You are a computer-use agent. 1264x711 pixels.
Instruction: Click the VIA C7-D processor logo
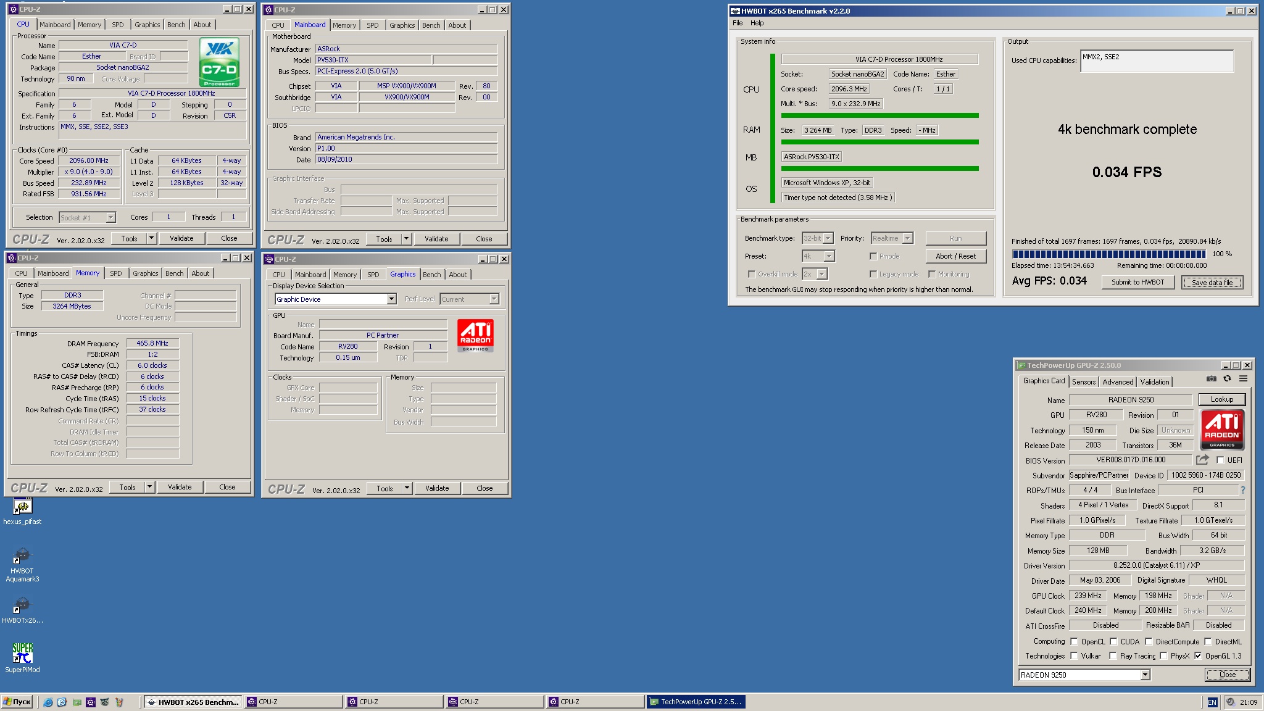(x=220, y=62)
